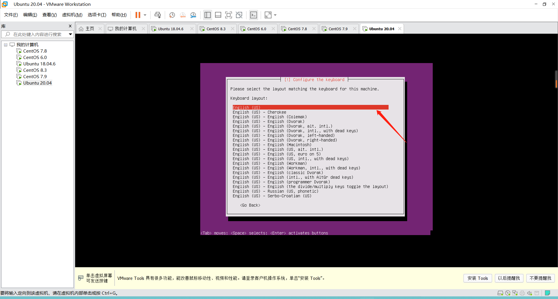Image resolution: width=558 pixels, height=299 pixels.
Task: Click the VMware Workstation logo in title bar
Action: click(x=5, y=4)
